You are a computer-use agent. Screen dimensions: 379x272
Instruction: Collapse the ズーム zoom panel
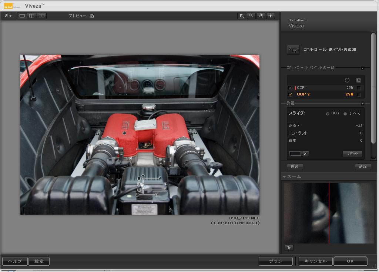click(x=284, y=177)
